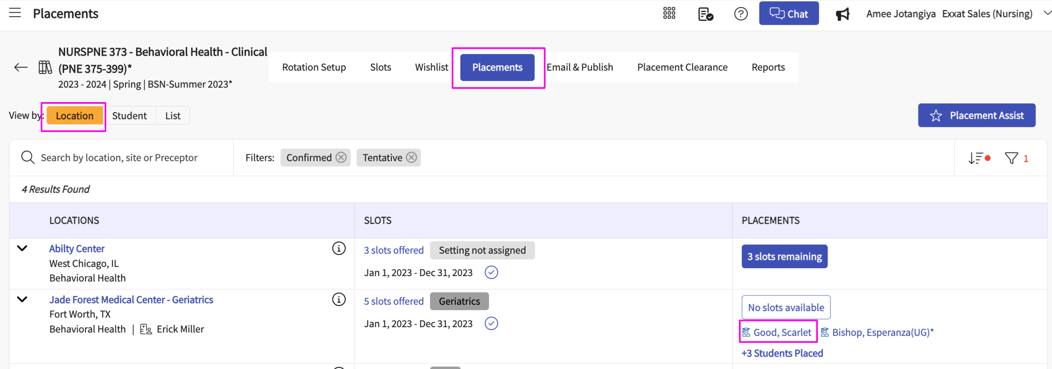Remove the Confirmed filter chip
1052x369 pixels.
[x=341, y=158]
